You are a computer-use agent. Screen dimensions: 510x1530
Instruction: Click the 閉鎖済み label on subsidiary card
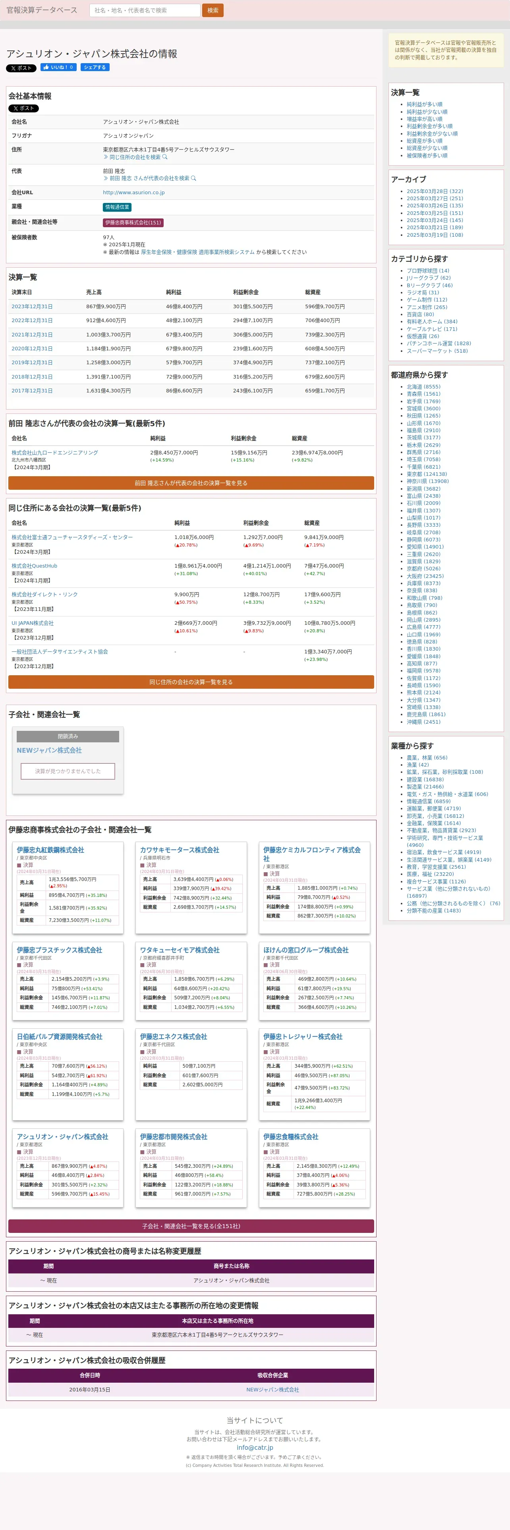tap(68, 736)
